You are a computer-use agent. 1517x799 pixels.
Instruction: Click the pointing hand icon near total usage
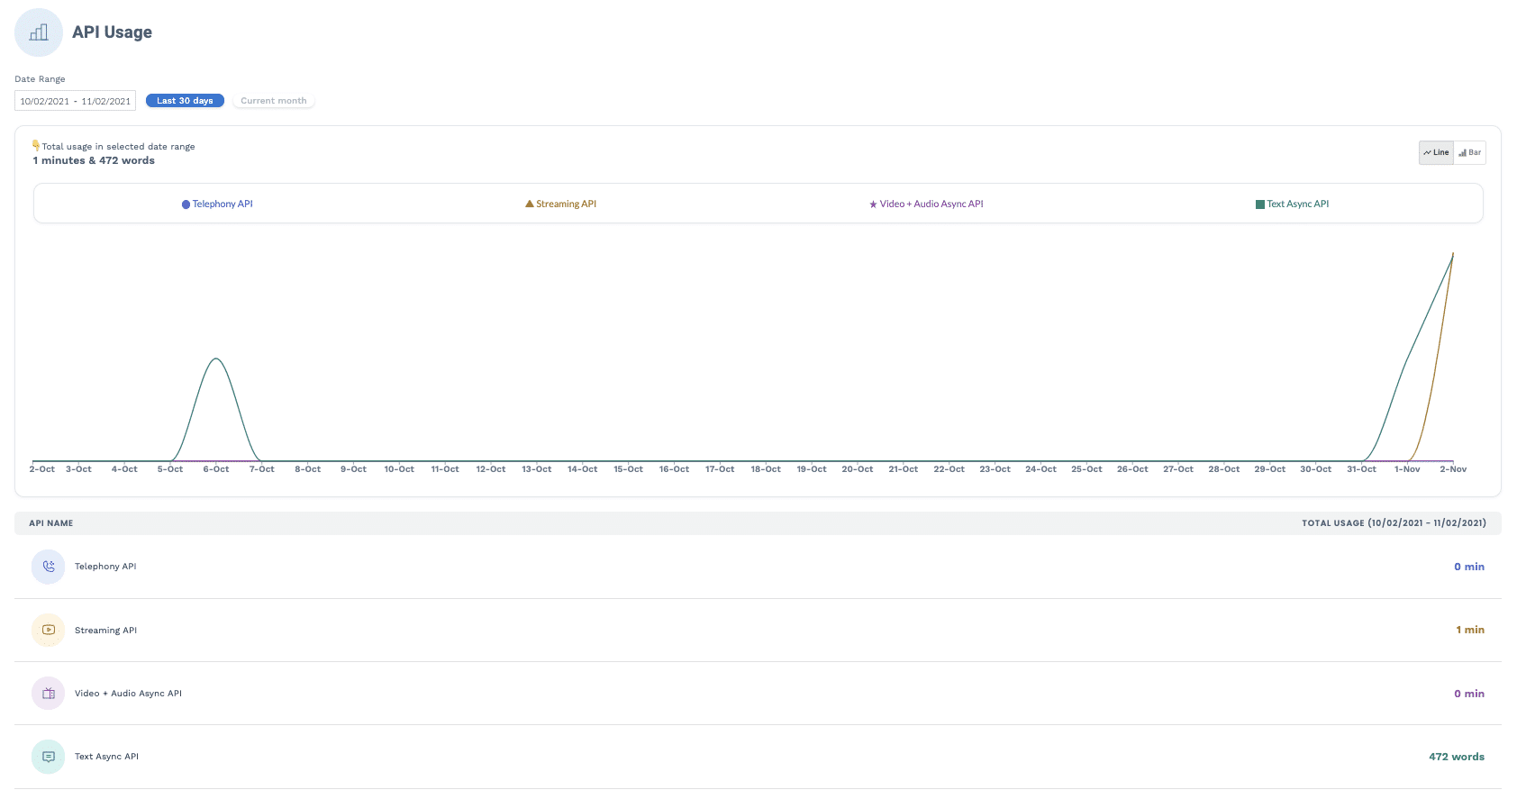36,145
